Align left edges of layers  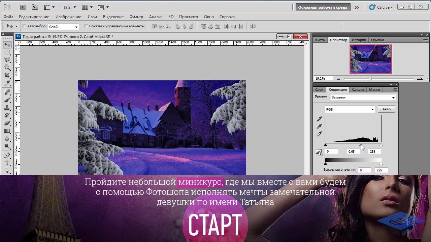tap(178, 26)
